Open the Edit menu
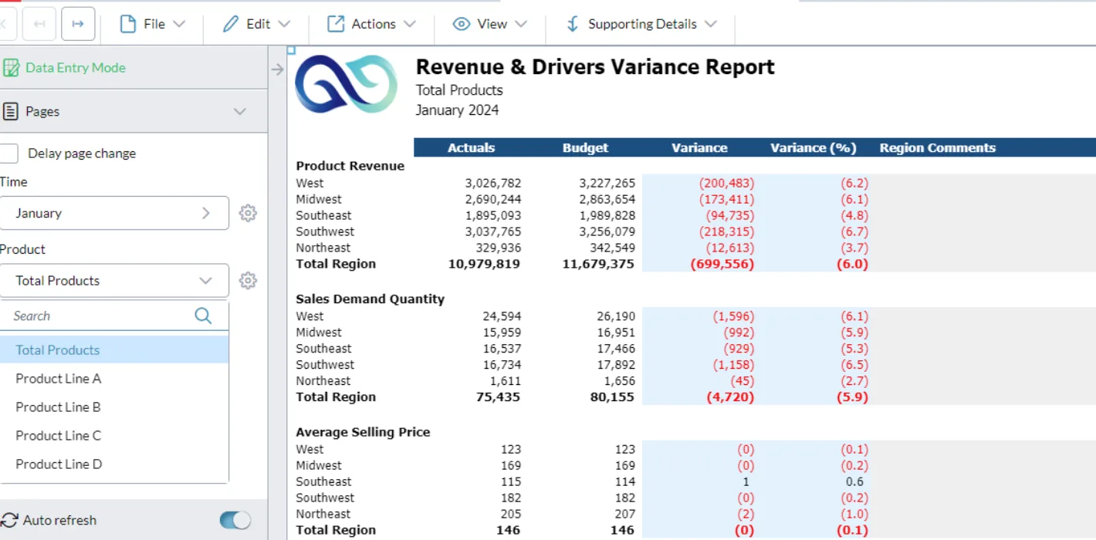1096x540 pixels. pos(256,24)
